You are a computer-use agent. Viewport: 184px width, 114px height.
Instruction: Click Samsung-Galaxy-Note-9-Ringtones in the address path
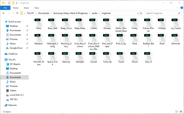70,13
